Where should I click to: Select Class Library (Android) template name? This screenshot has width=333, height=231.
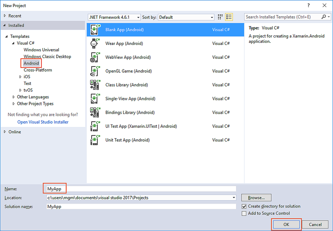pos(127,85)
